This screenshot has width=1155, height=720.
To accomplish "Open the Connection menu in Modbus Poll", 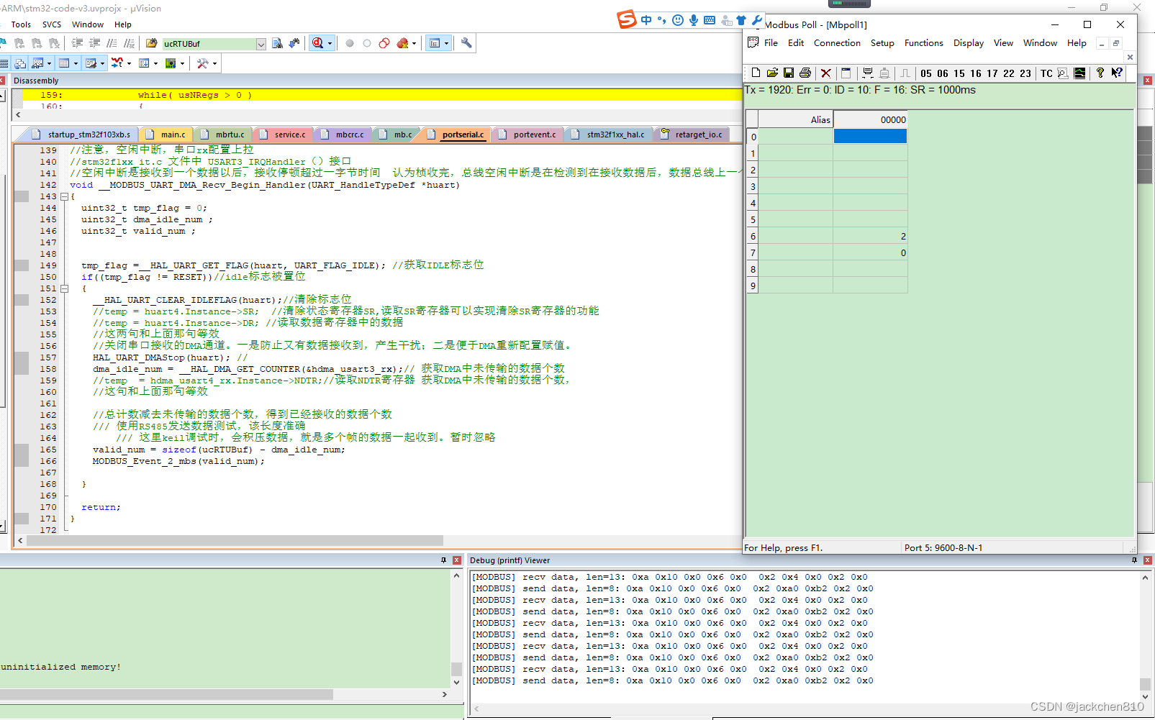I will pyautogui.click(x=837, y=43).
